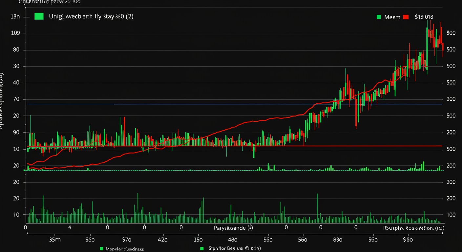This screenshot has width=462, height=252.
Task: Click the 18n label on left axis
Action: coord(15,17)
